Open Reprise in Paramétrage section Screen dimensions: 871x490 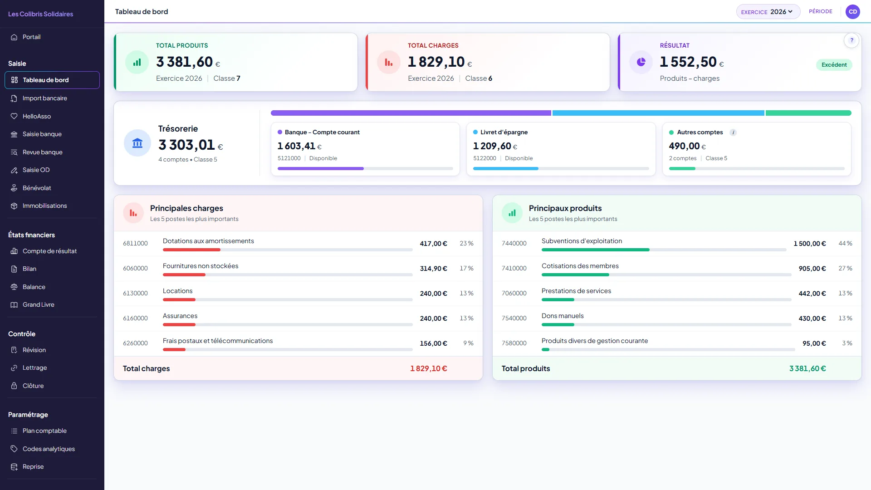tap(52, 467)
